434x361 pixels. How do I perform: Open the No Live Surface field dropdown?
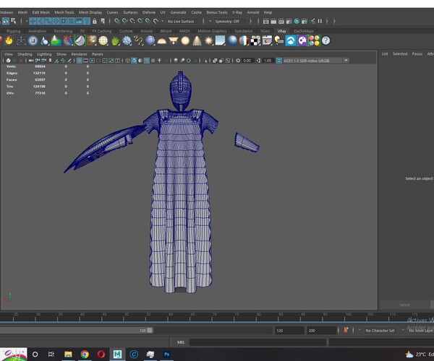pyautogui.click(x=183, y=21)
